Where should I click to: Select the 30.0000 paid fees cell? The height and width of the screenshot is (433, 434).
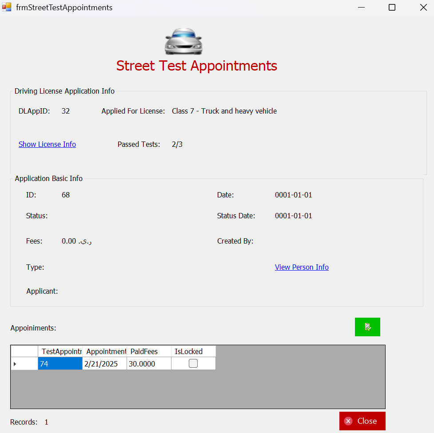point(149,364)
